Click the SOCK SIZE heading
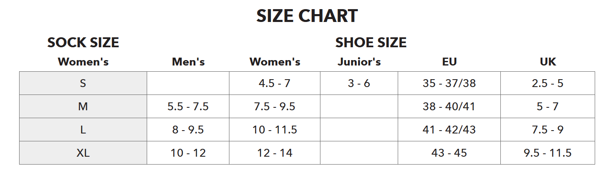Viewport: 613px width, 177px height. point(83,43)
